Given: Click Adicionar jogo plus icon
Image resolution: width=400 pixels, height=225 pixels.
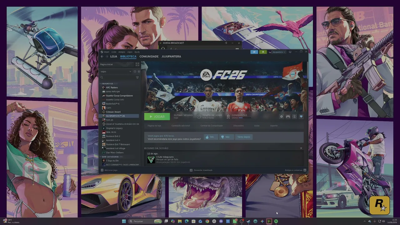Looking at the screenshot, I should click(x=102, y=170).
